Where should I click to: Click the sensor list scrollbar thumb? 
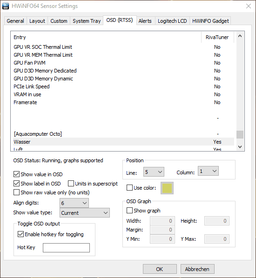[x=240, y=134]
